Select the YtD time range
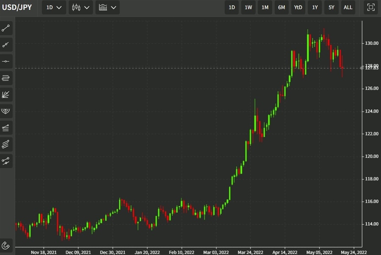This screenshot has width=381, height=255. pyautogui.click(x=298, y=7)
